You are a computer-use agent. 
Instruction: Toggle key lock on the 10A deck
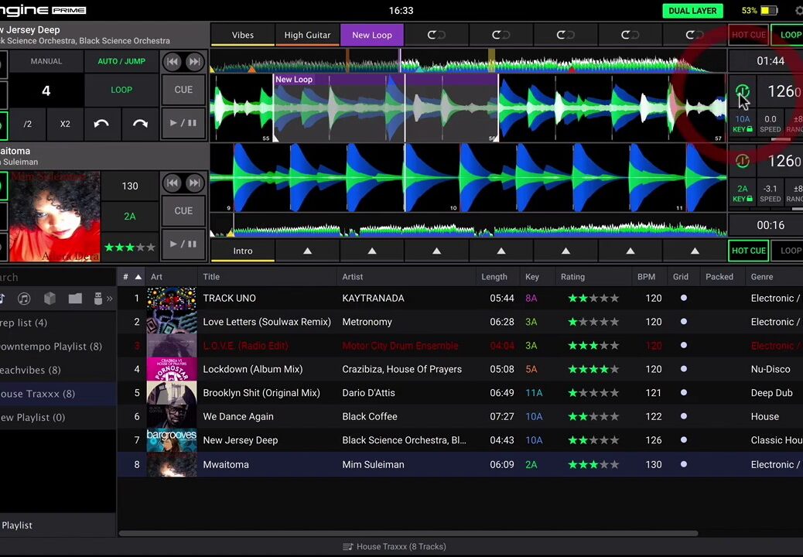click(743, 129)
